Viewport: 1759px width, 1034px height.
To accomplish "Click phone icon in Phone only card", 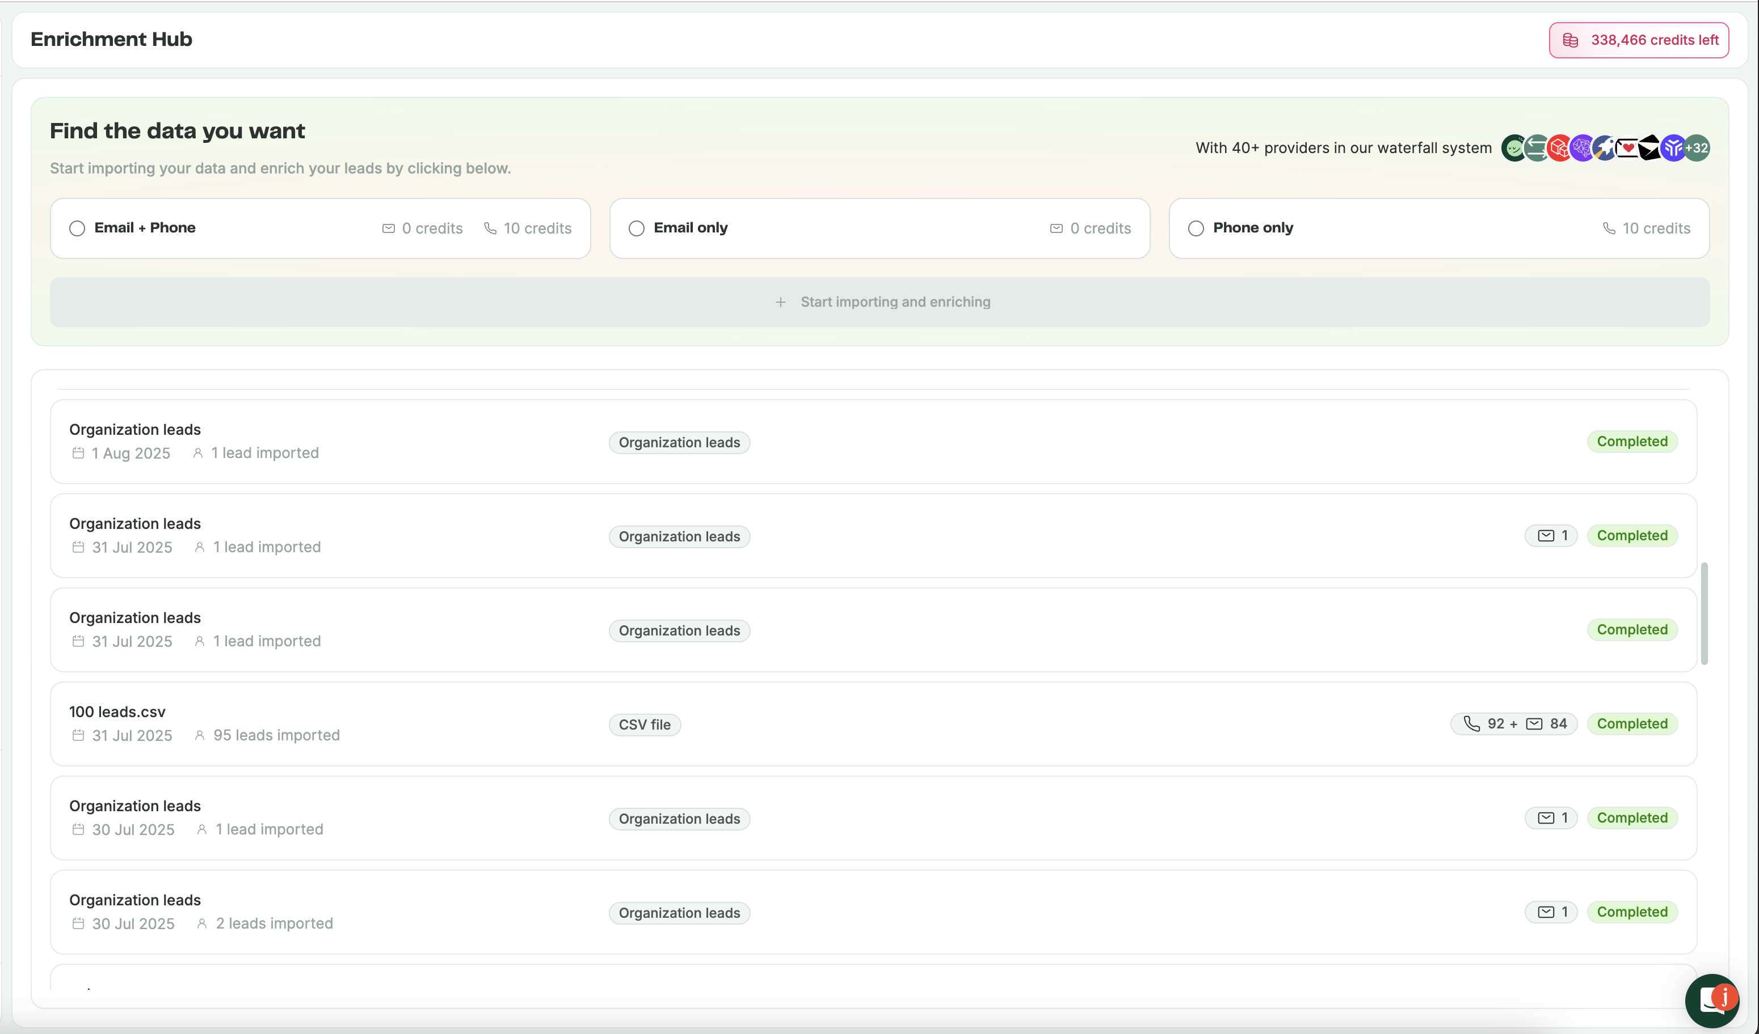I will point(1609,228).
